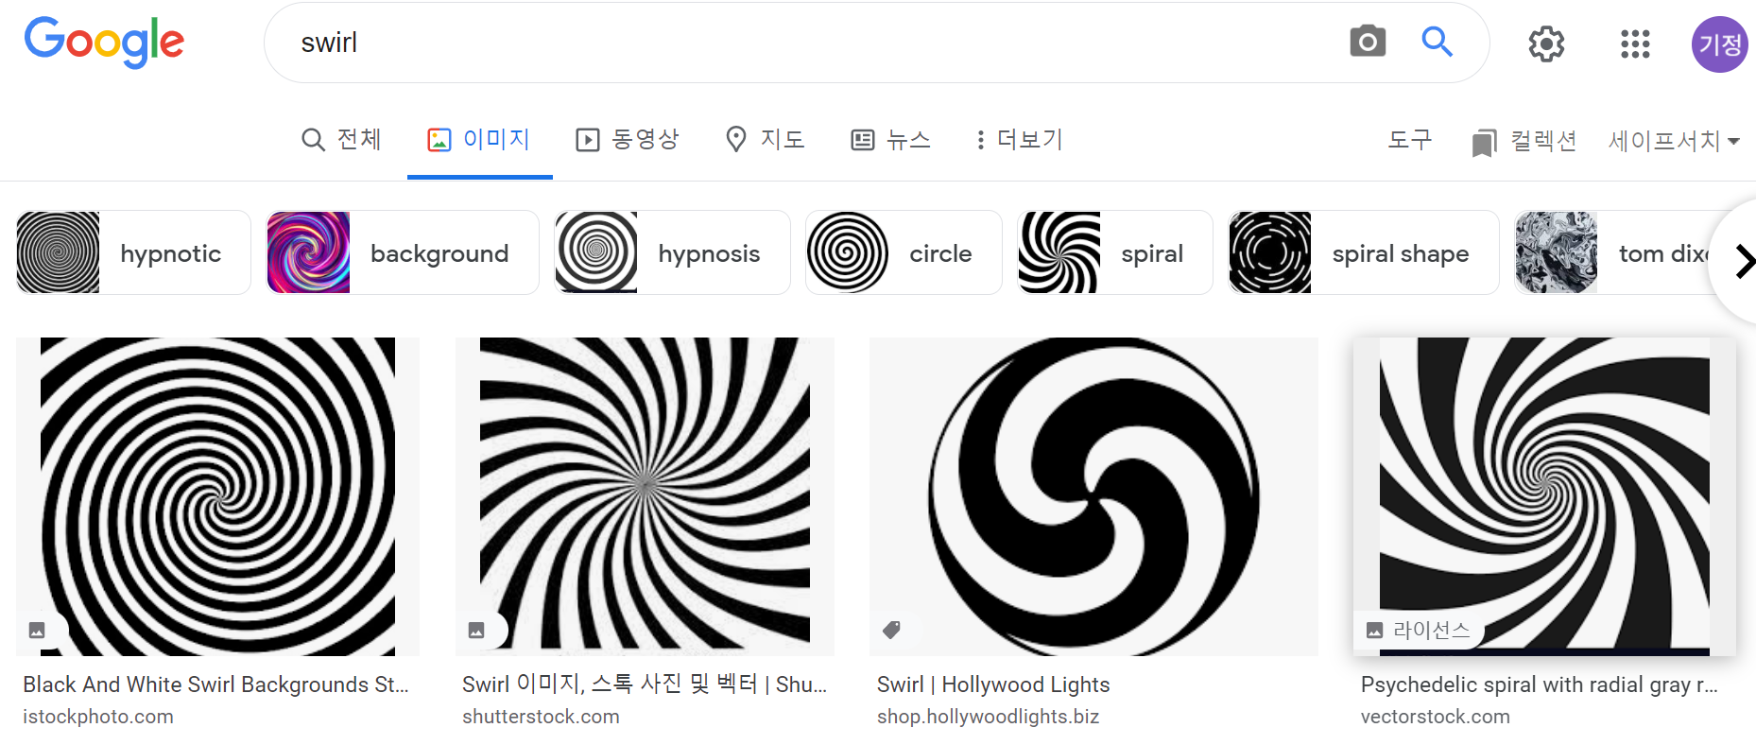Click the vectorstock.com source link
Viewport: 1756px width, 745px height.
pyautogui.click(x=1435, y=717)
